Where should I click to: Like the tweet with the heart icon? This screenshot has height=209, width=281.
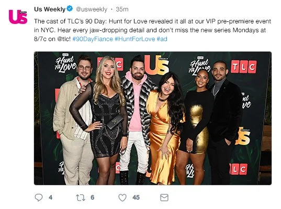pyautogui.click(x=122, y=198)
